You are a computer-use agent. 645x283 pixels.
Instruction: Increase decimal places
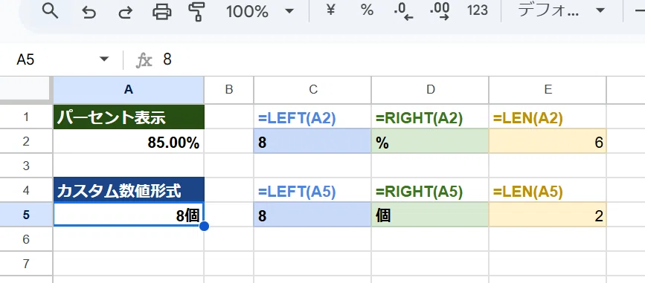pos(440,11)
